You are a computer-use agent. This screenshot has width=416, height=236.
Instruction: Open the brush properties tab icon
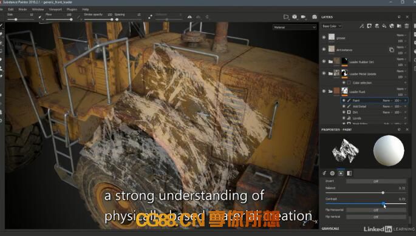coord(324,173)
